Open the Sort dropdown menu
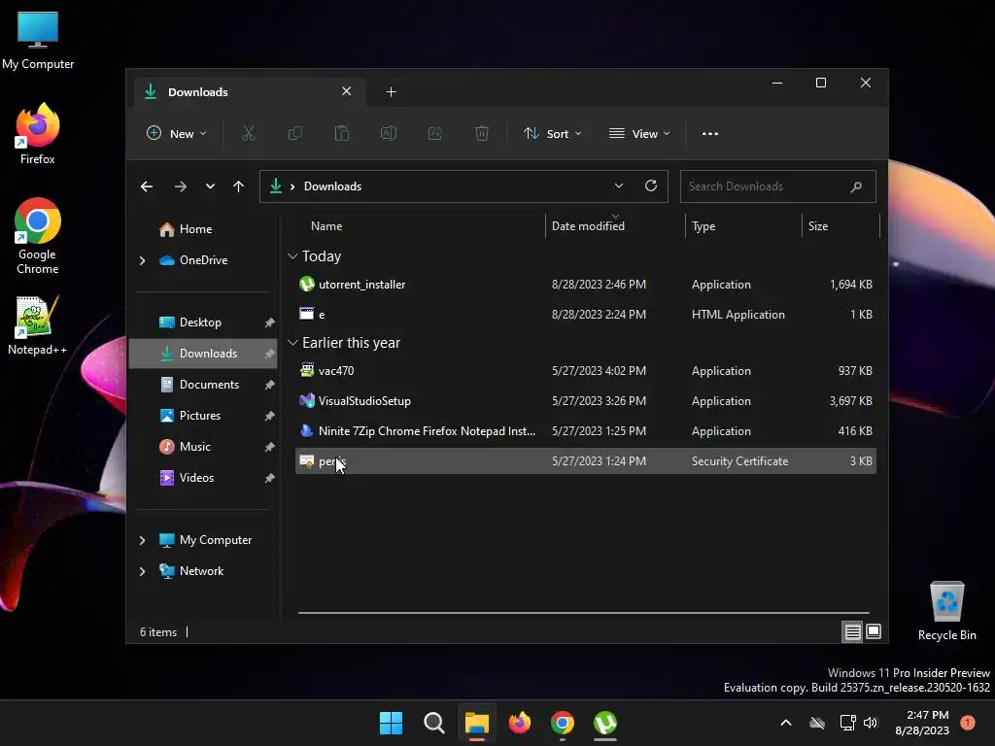995x746 pixels. coord(553,134)
